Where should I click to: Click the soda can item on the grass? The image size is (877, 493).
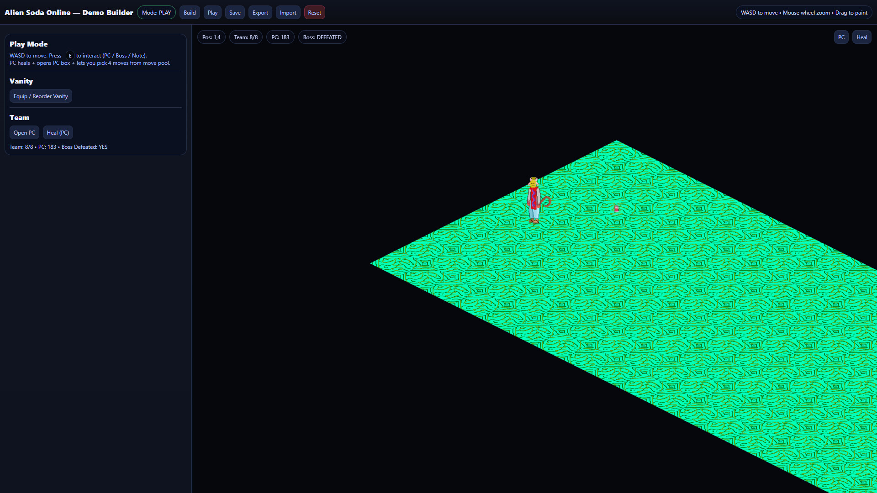tap(616, 209)
